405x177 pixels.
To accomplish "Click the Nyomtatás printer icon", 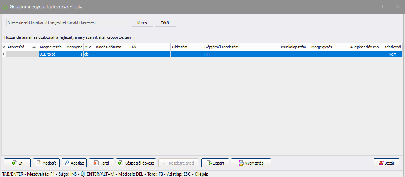I will click(x=241, y=163).
